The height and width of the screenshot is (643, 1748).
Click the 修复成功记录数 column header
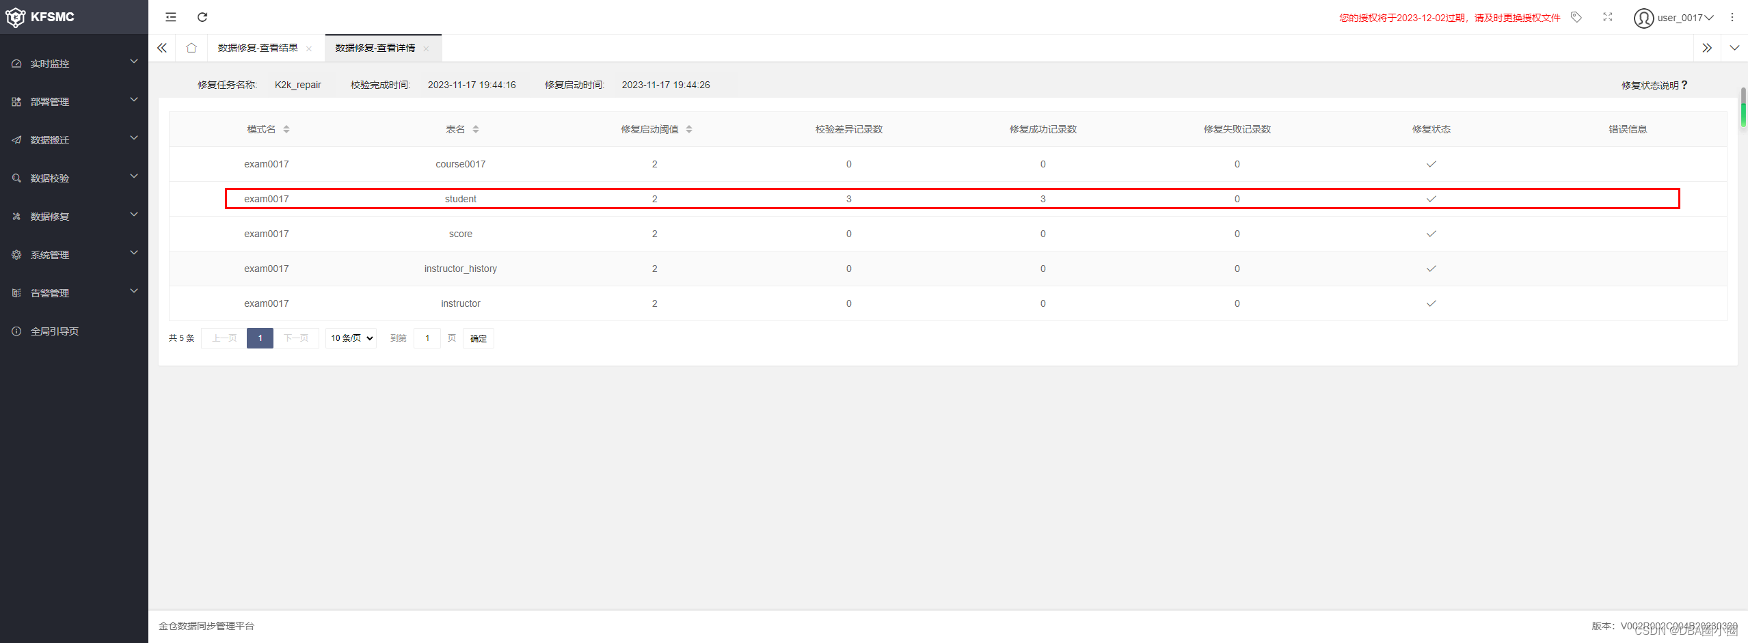tap(1043, 129)
